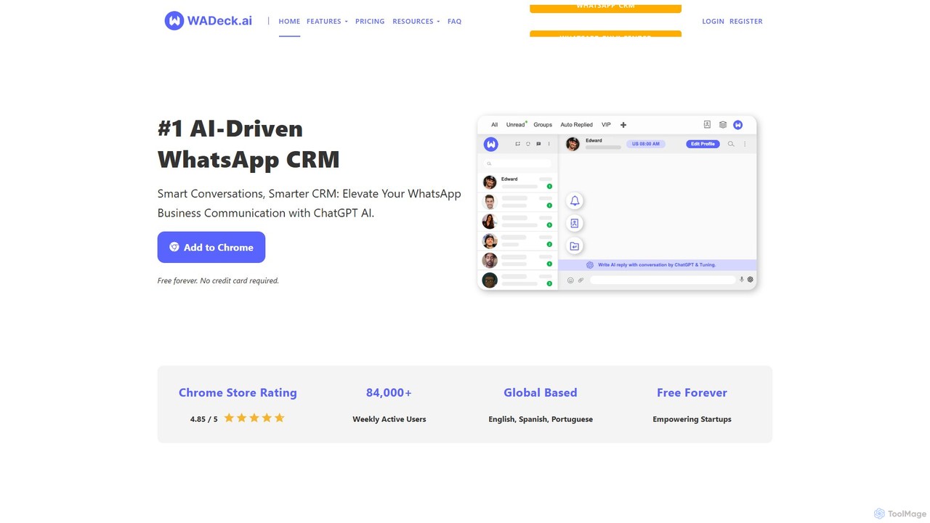The image size is (930, 523).
Task: Open the three-dot menu above the chat list
Action: [x=549, y=144]
